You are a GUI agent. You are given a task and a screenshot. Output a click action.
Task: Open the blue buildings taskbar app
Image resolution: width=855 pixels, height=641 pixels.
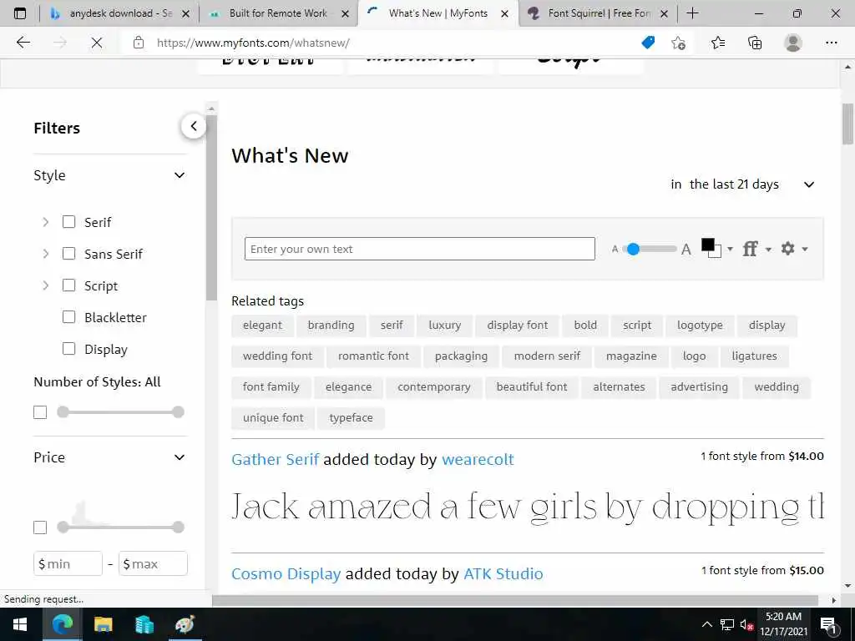point(144,624)
